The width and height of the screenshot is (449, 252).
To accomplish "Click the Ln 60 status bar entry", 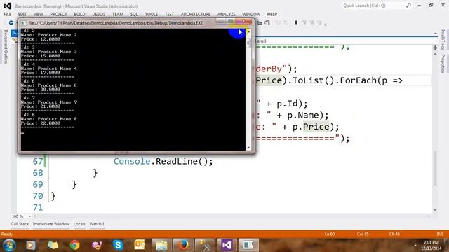I will pos(330,234).
